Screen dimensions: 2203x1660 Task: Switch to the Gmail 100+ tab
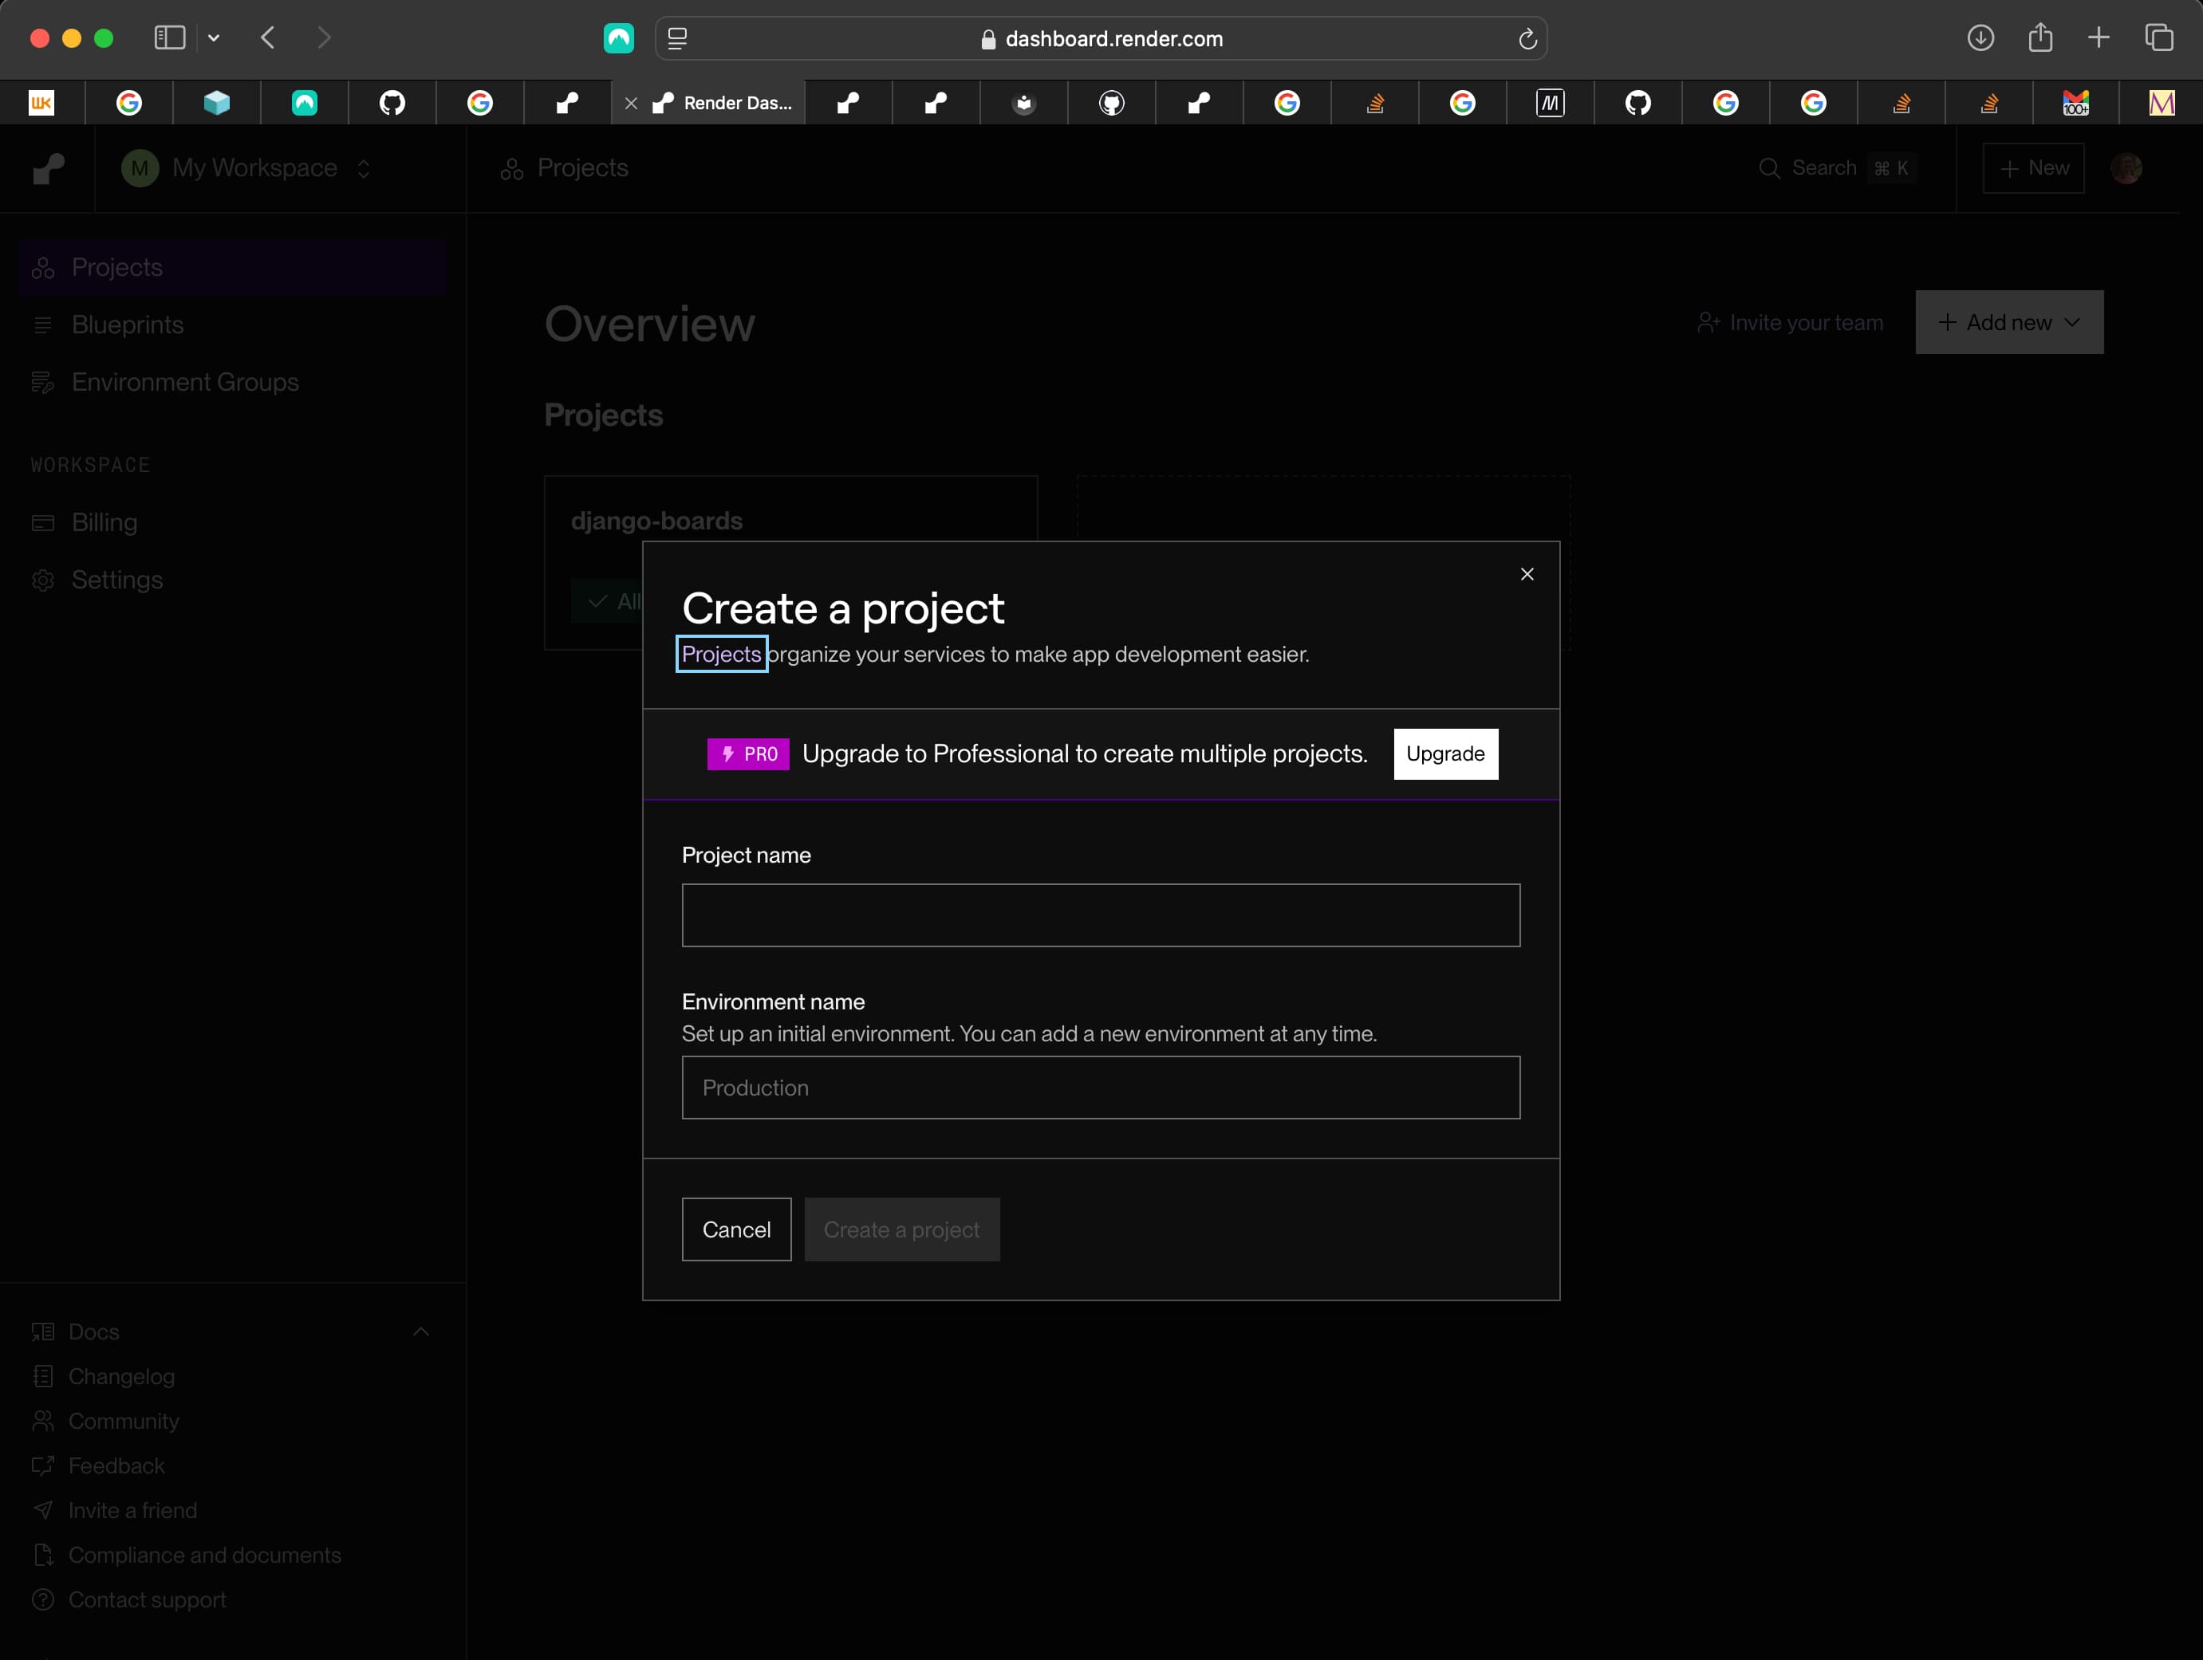click(x=2075, y=104)
